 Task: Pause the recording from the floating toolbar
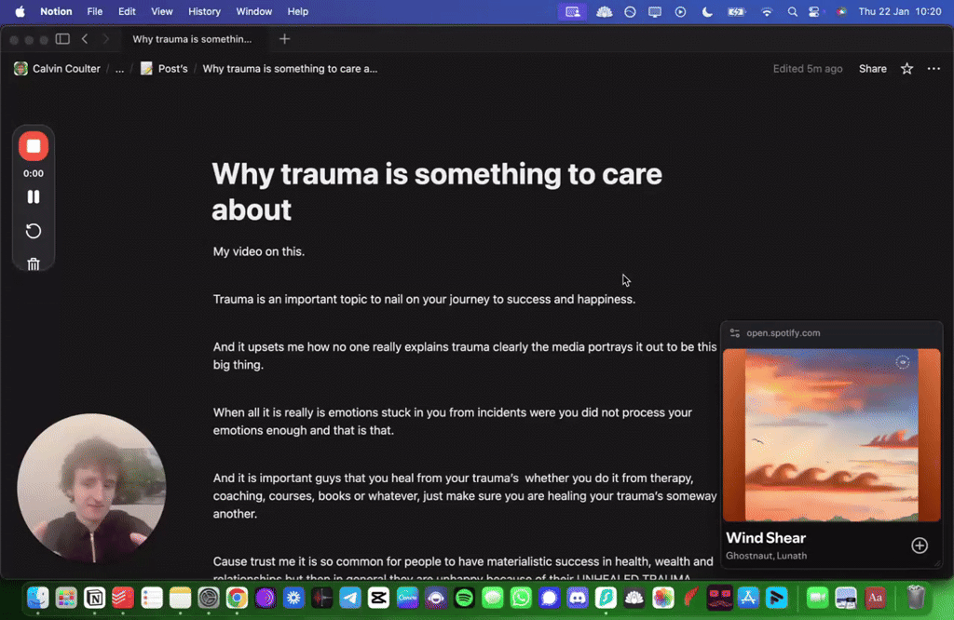point(34,196)
